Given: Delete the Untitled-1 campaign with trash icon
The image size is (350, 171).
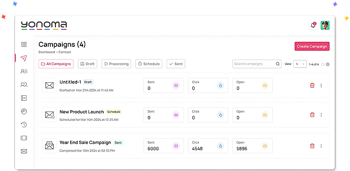Looking at the screenshot, I should click(312, 85).
